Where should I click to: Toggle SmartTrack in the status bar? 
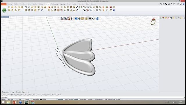point(83,99)
